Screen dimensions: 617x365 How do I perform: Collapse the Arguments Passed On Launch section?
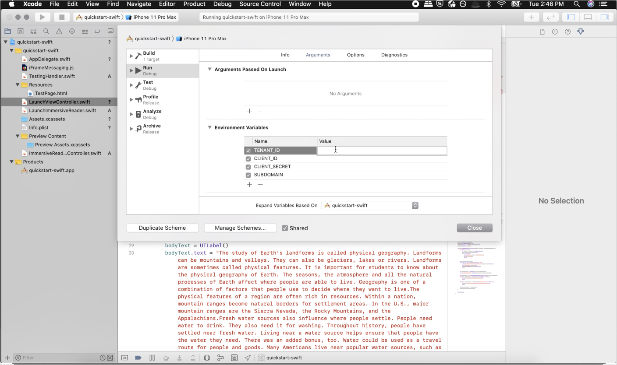pyautogui.click(x=209, y=69)
